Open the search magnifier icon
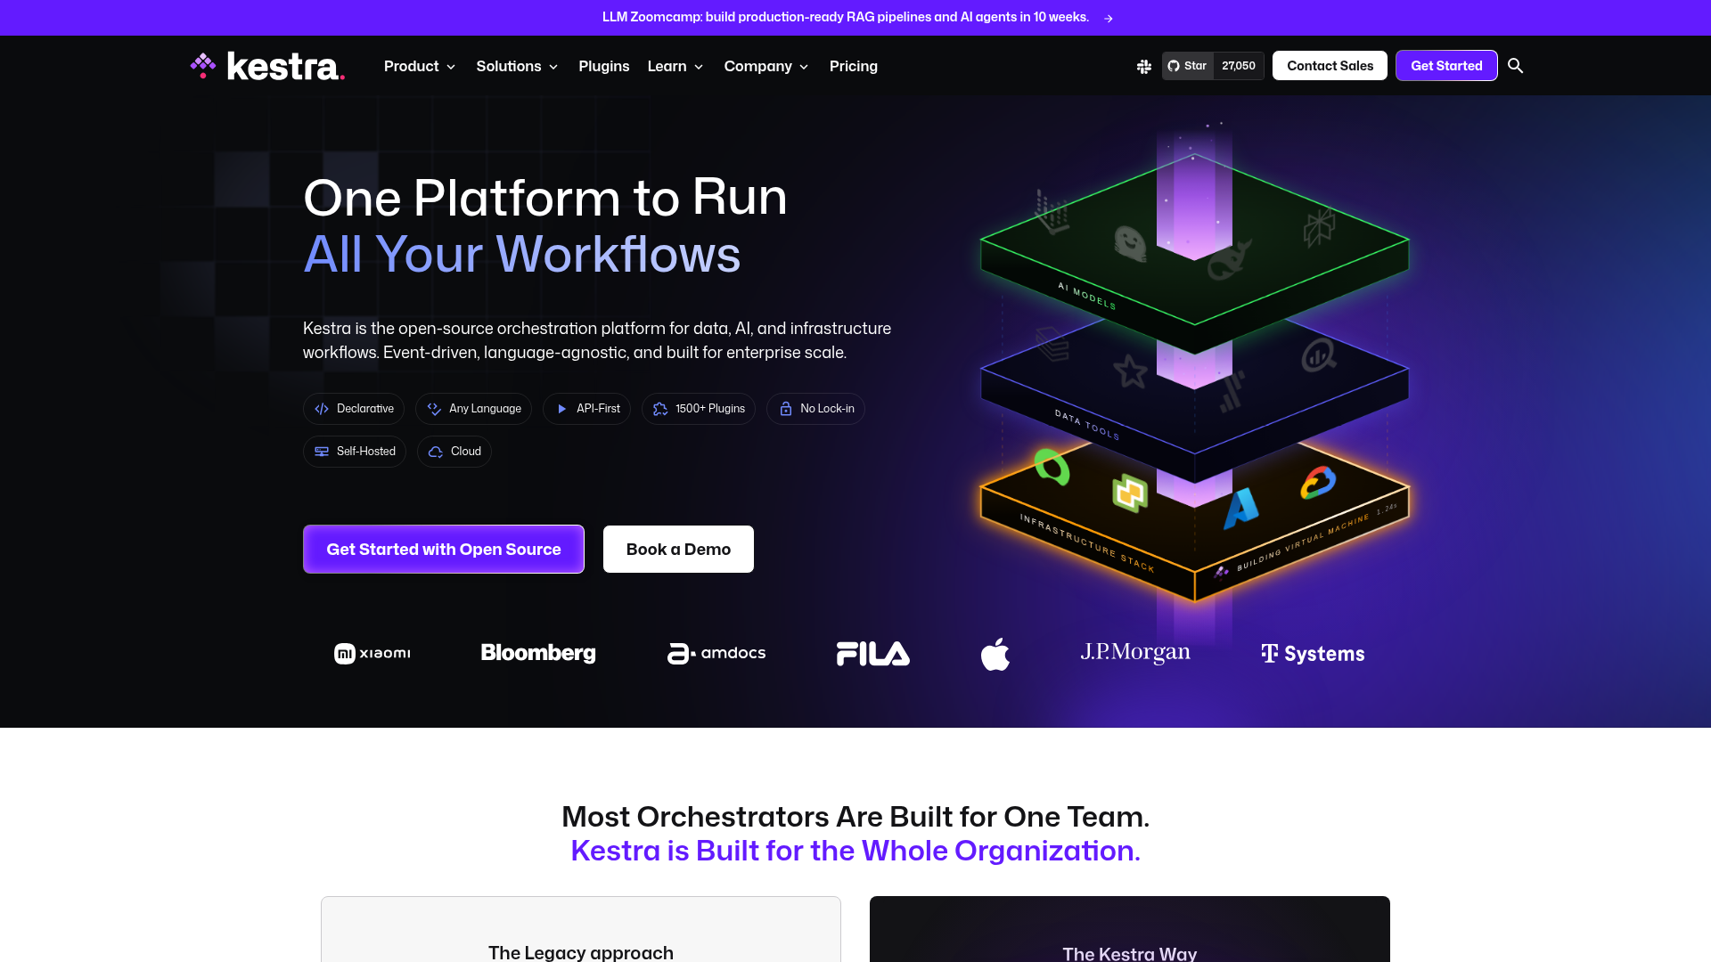Screen dimensions: 1711x962 click(1515, 66)
